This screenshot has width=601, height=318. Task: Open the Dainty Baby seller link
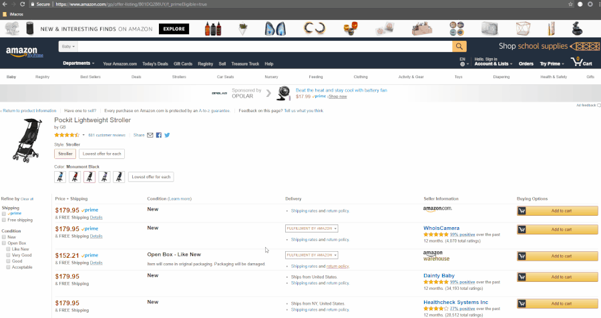pyautogui.click(x=439, y=276)
